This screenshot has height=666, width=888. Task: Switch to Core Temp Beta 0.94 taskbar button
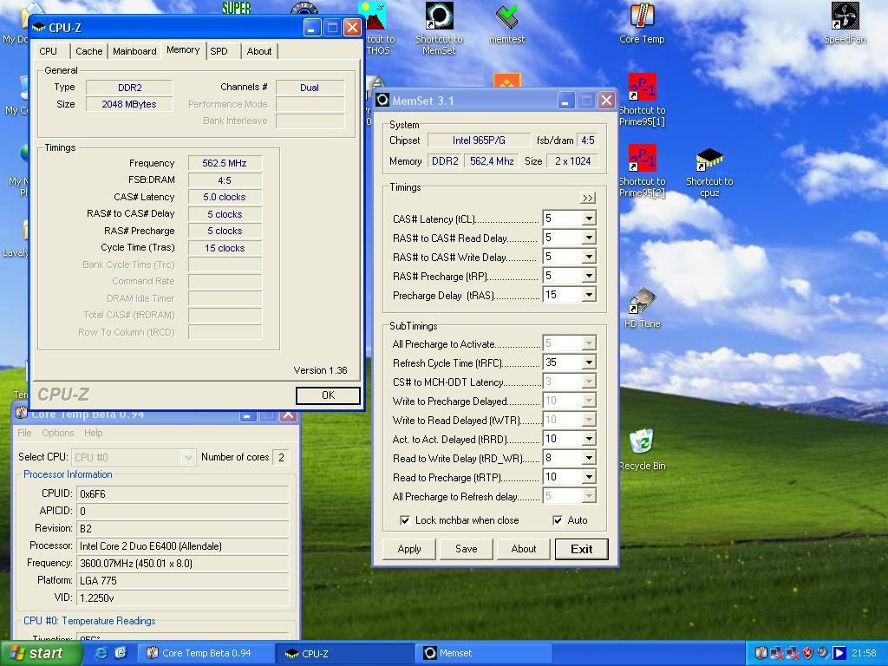click(206, 653)
